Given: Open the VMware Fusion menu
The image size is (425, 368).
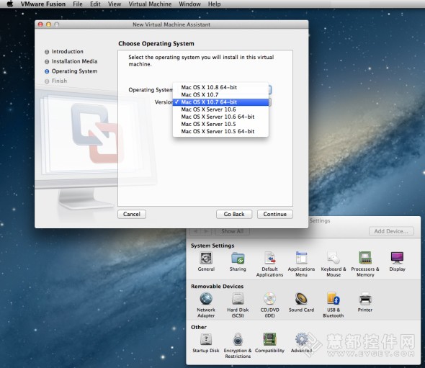Looking at the screenshot, I should click(43, 4).
